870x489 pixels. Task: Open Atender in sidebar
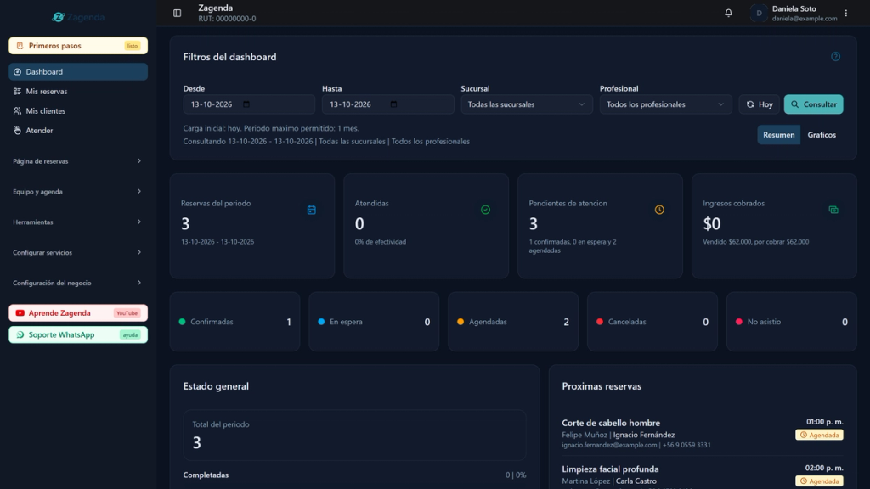(78, 130)
